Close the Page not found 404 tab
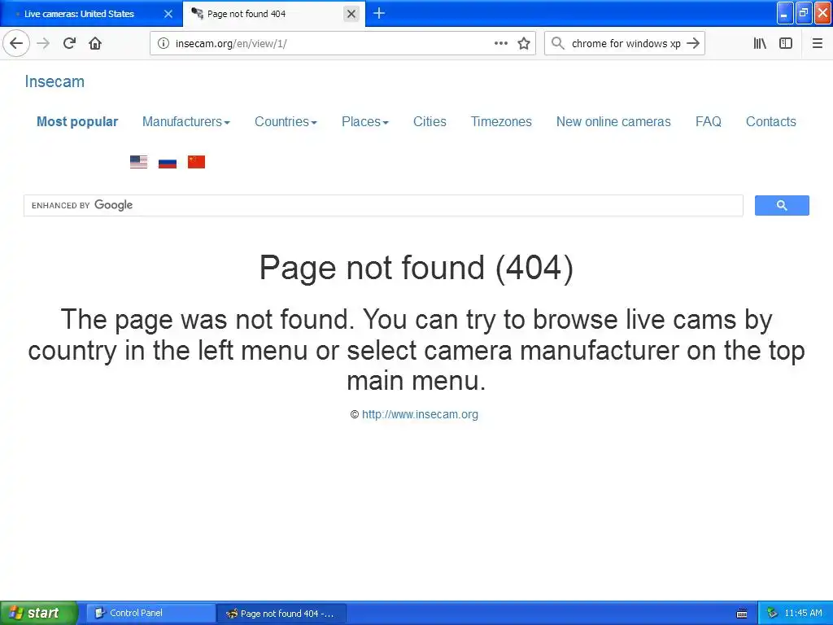Screen dimensions: 833x625 coord(351,14)
